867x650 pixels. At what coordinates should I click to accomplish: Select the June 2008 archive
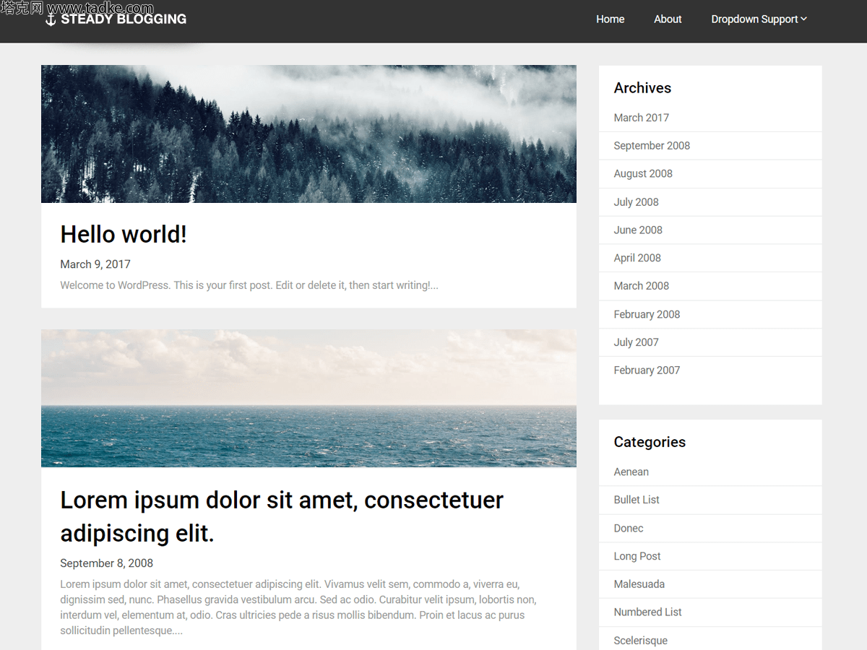pos(638,230)
